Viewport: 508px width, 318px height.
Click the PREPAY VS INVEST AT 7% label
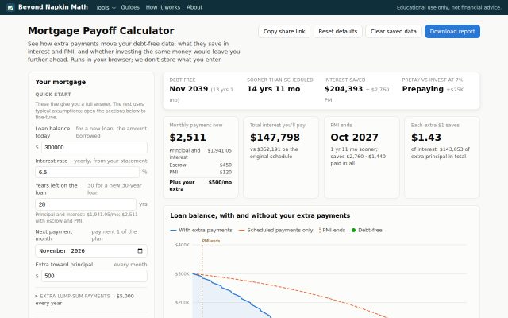tap(432, 79)
